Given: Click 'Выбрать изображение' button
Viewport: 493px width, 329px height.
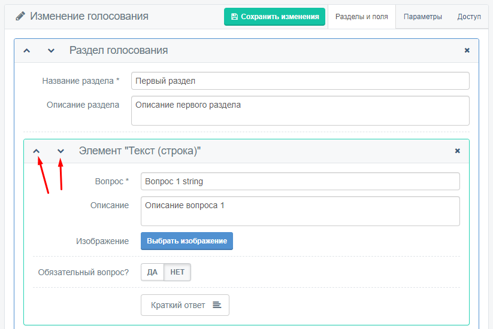Looking at the screenshot, I should coord(187,241).
